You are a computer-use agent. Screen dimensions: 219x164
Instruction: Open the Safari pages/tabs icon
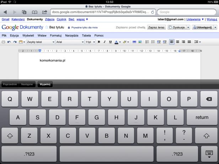(x=24, y=12)
